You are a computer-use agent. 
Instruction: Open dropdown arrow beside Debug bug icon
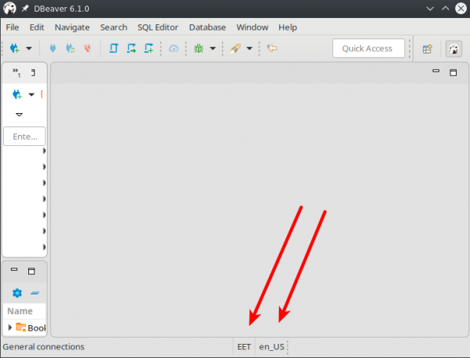tap(212, 48)
